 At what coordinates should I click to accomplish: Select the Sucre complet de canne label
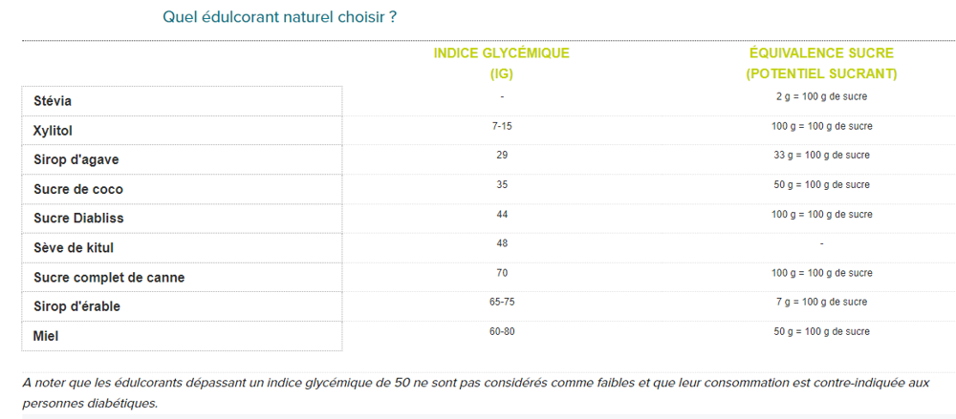109,278
